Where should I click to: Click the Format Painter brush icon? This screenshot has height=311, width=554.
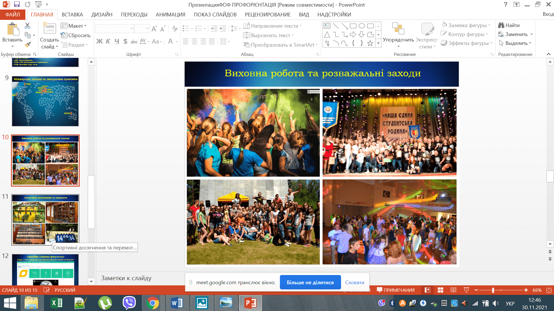coord(27,45)
